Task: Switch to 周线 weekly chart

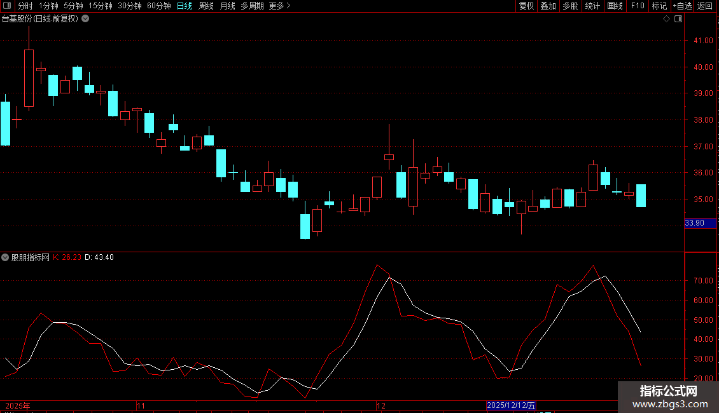Action: 206,6
